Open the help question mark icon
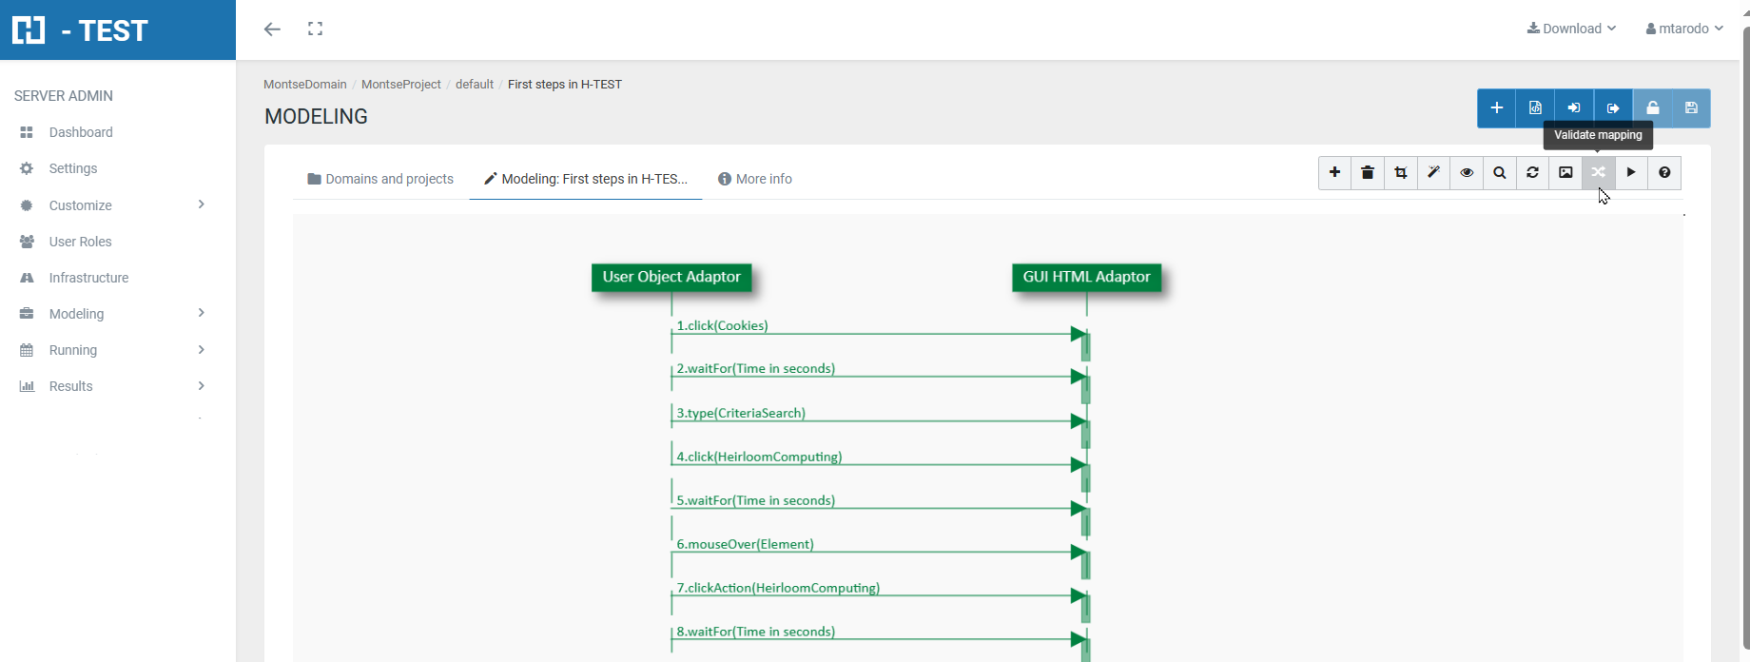The width and height of the screenshot is (1750, 662). (x=1664, y=173)
